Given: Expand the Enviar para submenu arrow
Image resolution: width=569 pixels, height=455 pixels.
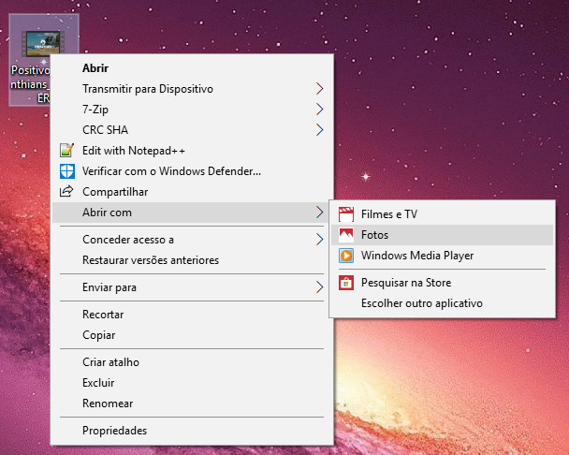Looking at the screenshot, I should pos(319,286).
